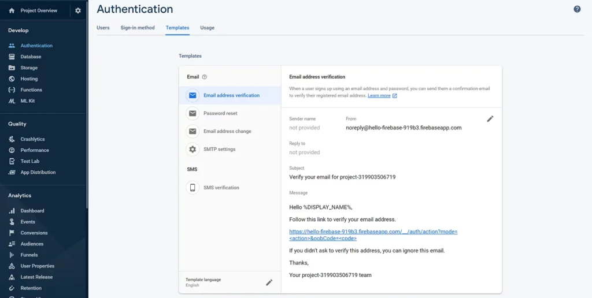Switch to the Usage tab

[x=208, y=28]
